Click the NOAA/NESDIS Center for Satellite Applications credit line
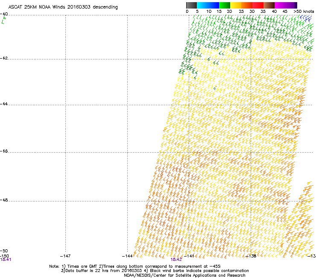This screenshot has width=316, height=278. pyautogui.click(x=184, y=275)
